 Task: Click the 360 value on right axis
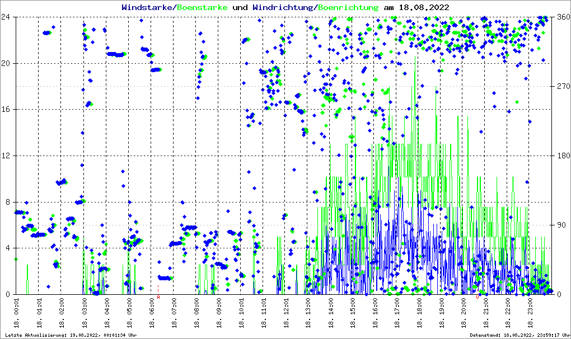pos(562,17)
